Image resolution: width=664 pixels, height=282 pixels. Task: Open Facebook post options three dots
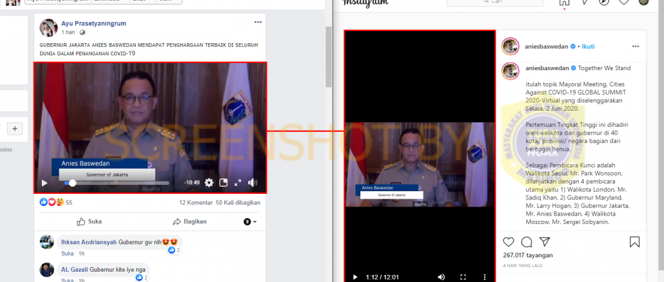tap(258, 23)
